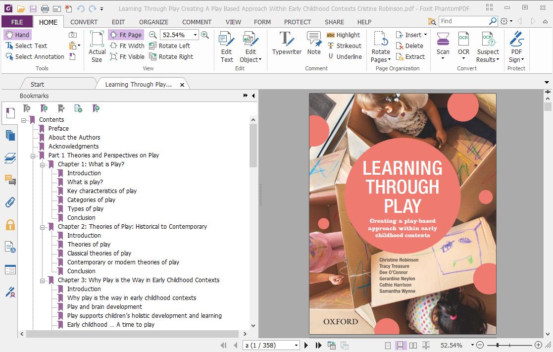The image size is (553, 352).
Task: Open the Pages thumbnail panel
Action: (x=10, y=136)
